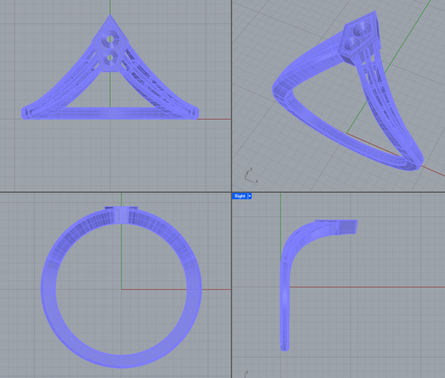This screenshot has height=378, width=445.
Task: Click the pointed tip of the pentagon in the top view
Action: pos(110,16)
